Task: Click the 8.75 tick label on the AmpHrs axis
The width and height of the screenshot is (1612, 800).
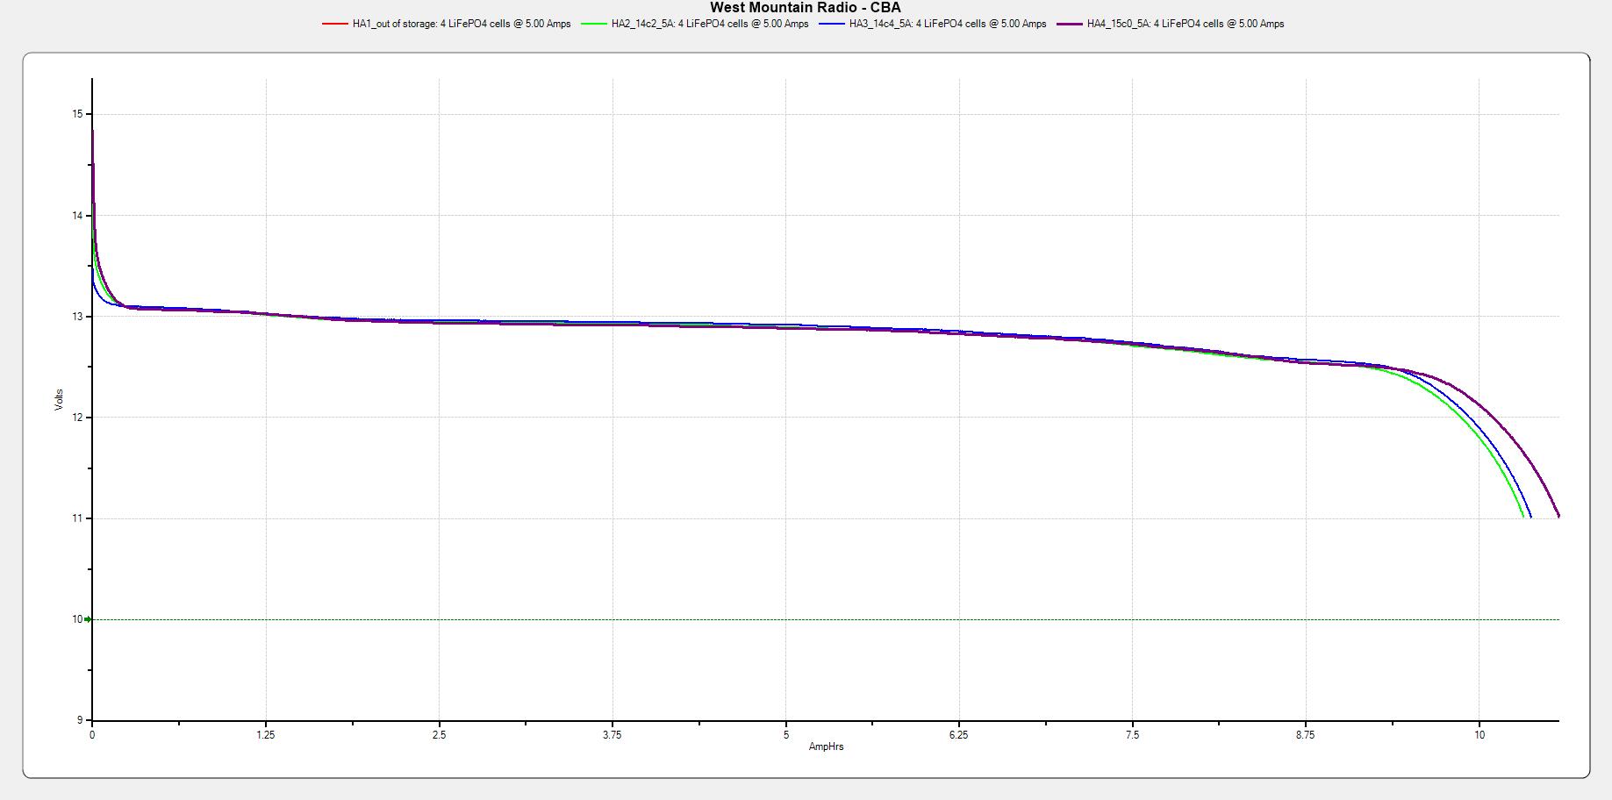Action: 1305,735
